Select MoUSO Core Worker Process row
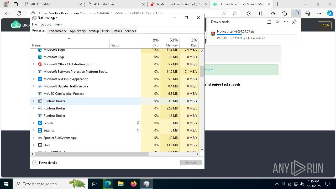336x189 pixels. [115, 94]
